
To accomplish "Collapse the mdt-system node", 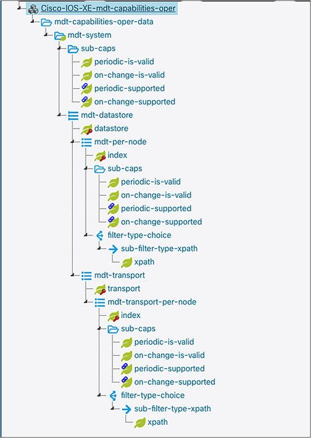I will 46,35.
